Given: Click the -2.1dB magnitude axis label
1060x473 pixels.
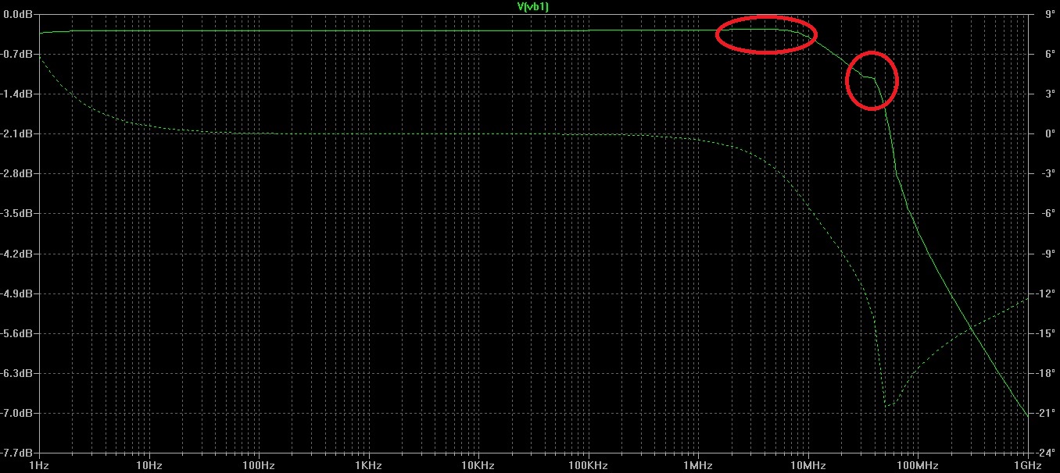Looking at the screenshot, I should point(17,133).
